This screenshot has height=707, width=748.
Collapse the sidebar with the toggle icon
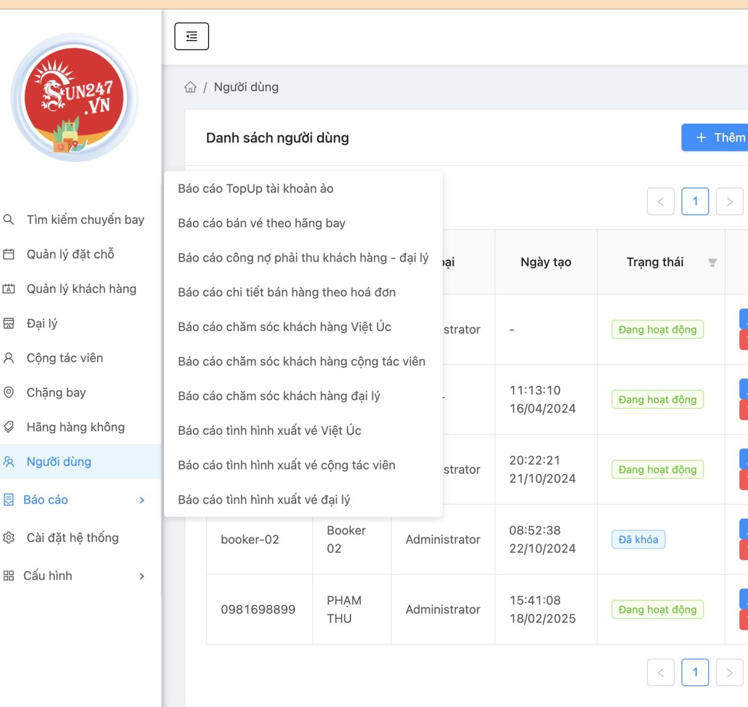[191, 36]
